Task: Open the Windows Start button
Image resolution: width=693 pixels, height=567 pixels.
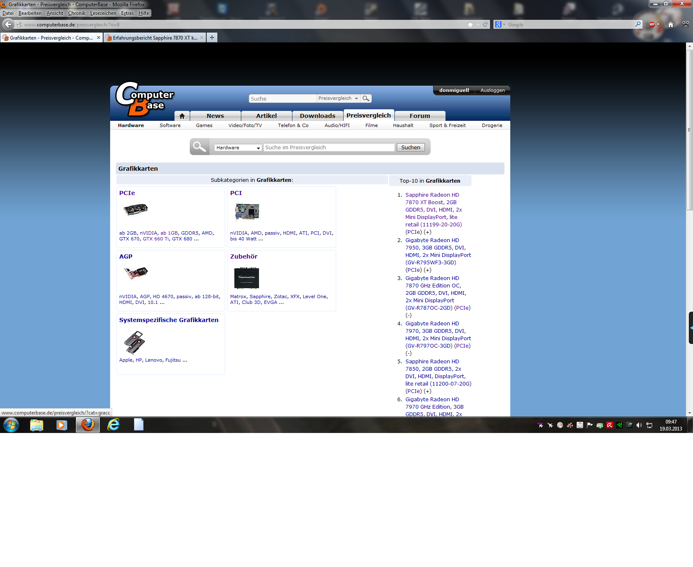Action: [11, 425]
